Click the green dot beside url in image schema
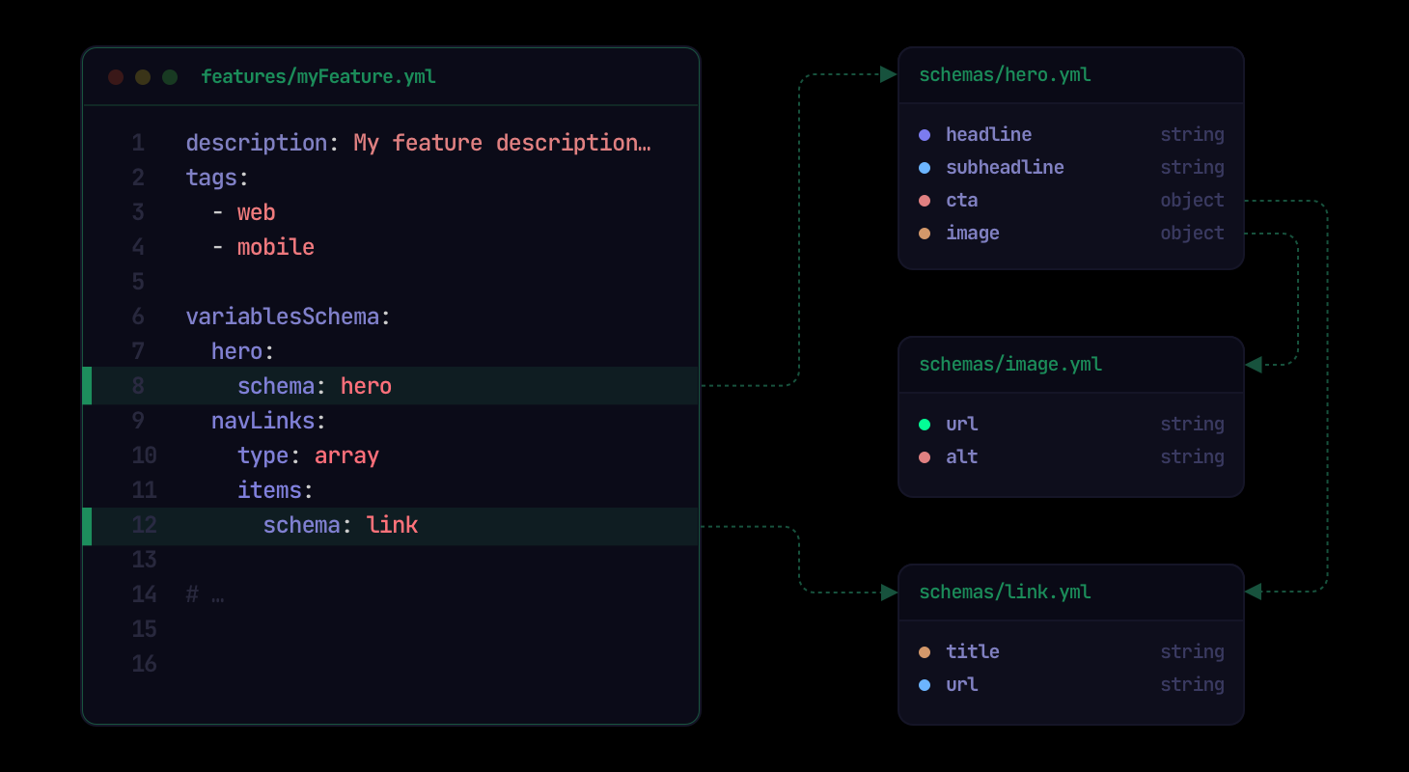The image size is (1409, 772). [x=925, y=425]
